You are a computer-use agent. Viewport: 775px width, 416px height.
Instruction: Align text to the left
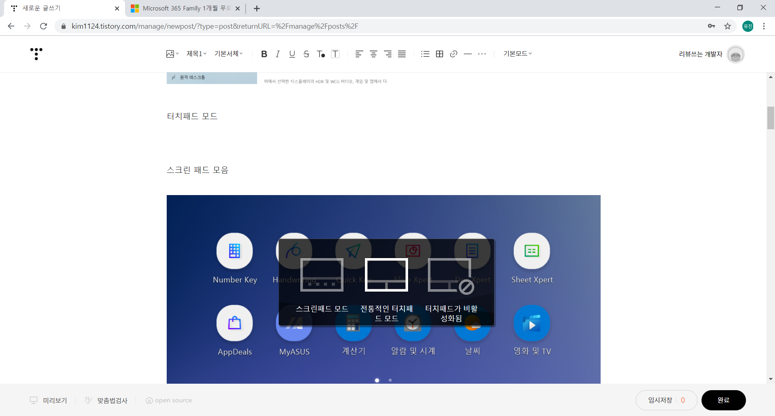(359, 54)
